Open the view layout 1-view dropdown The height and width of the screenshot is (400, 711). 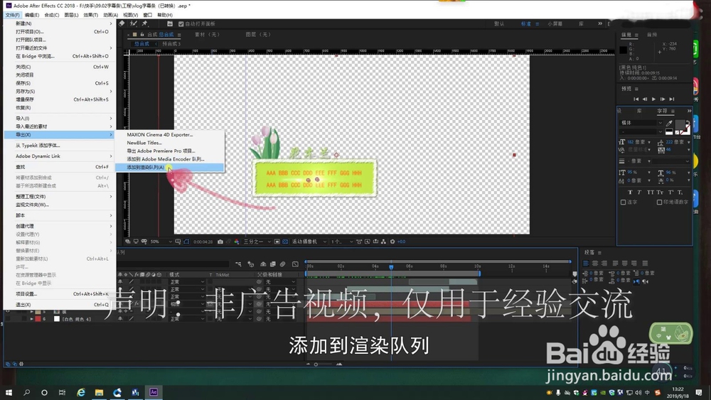342,242
